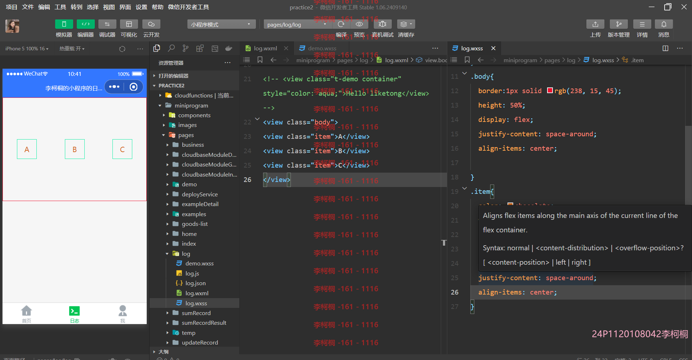Close the log.wxml tab
Viewport: 692px width, 360px height.
pos(286,48)
